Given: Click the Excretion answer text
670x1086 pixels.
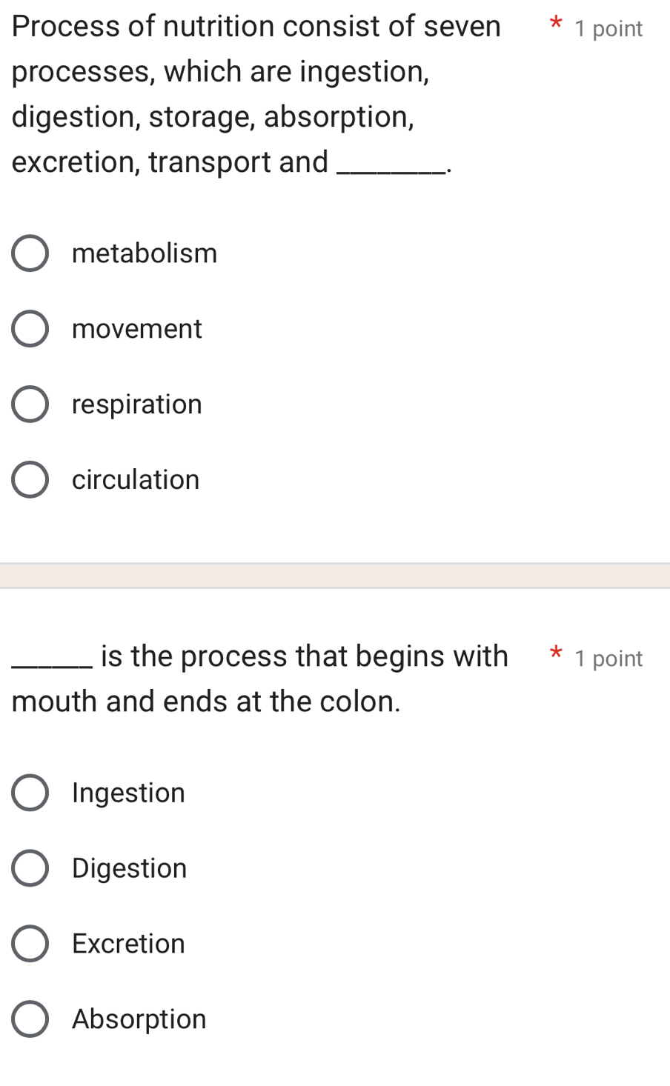Looking at the screenshot, I should click(x=127, y=943).
